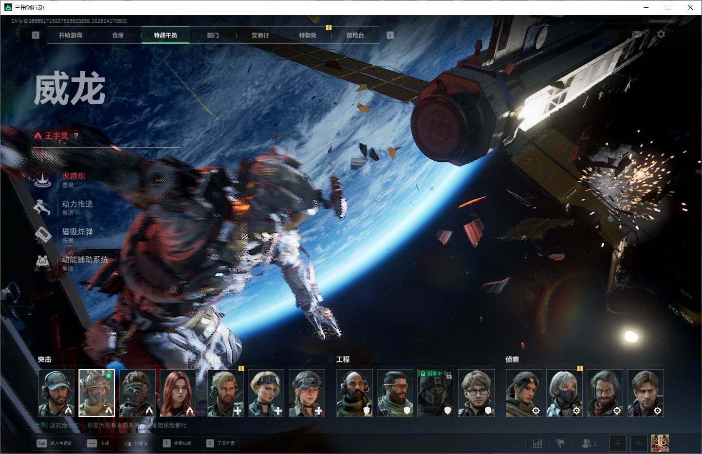Click the Q previous-tab key icon
The height and width of the screenshot is (454, 702).
[36, 35]
